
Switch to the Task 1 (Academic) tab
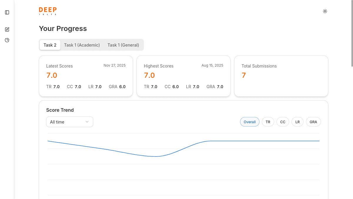coord(82,45)
